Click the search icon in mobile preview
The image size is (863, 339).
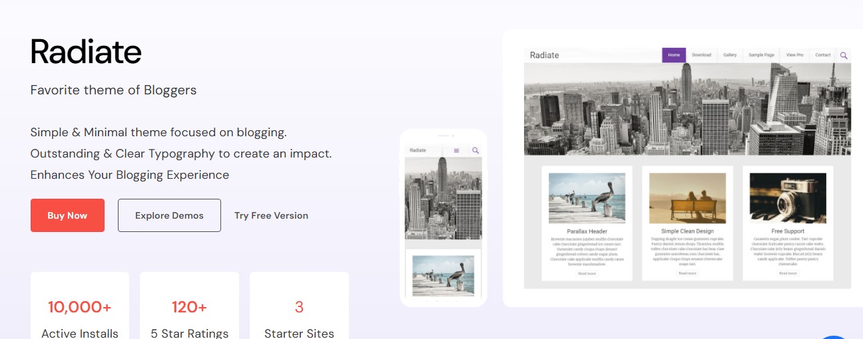[x=475, y=151]
